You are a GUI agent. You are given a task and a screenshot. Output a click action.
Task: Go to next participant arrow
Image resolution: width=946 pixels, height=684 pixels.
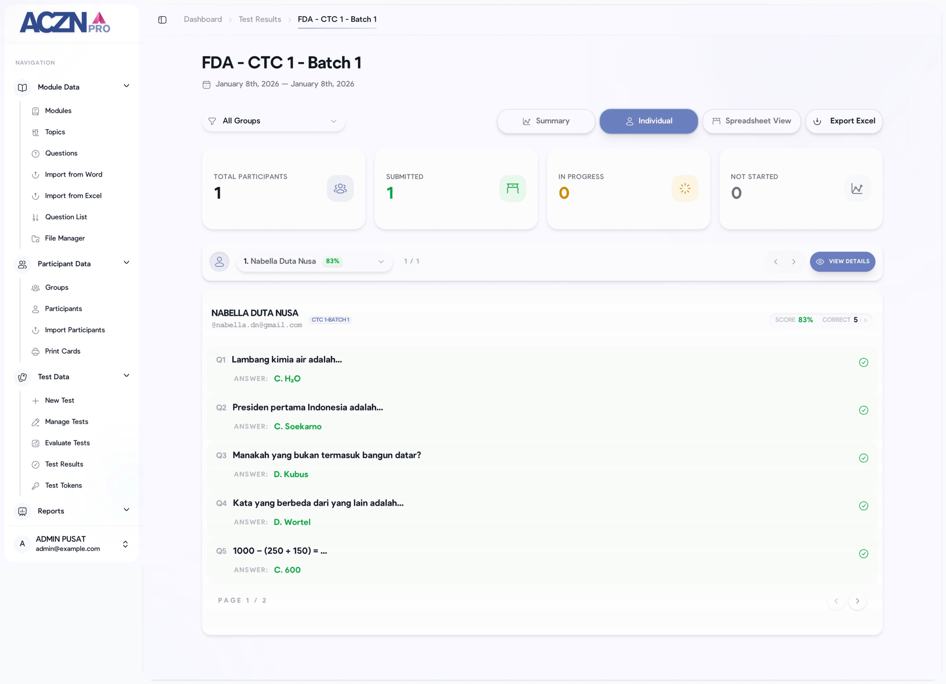793,262
